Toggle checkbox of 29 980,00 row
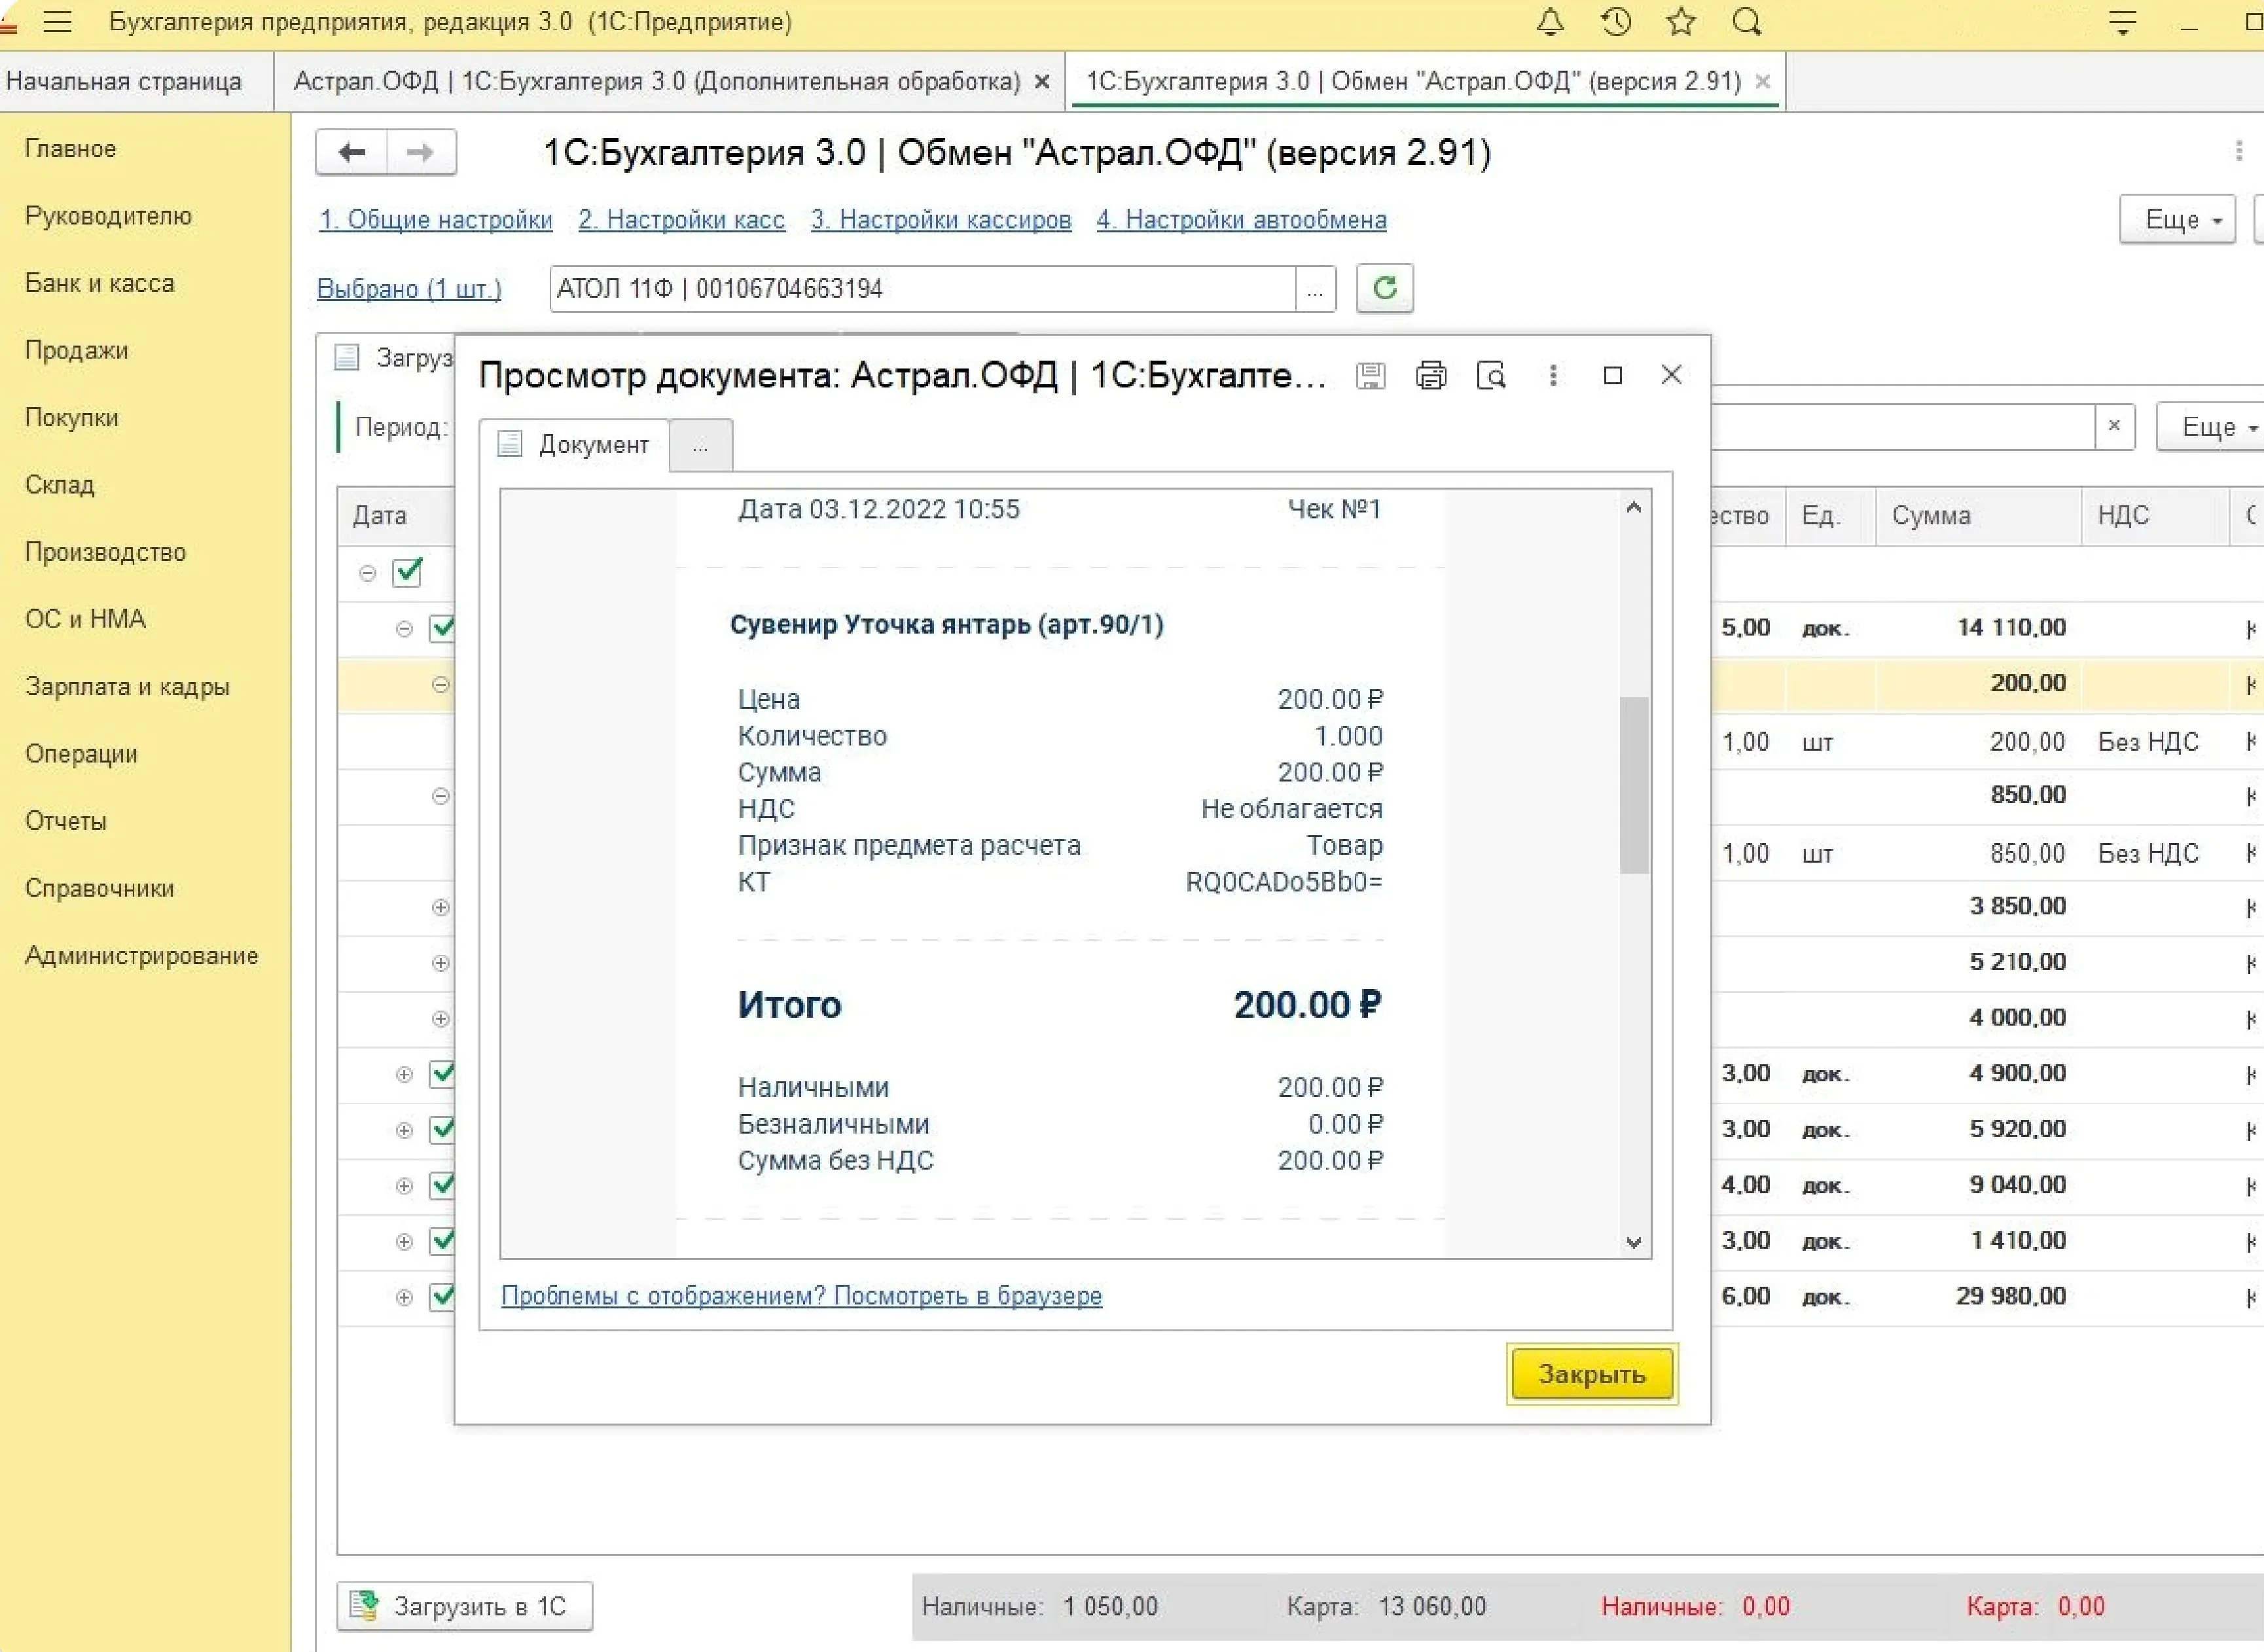 [442, 1297]
